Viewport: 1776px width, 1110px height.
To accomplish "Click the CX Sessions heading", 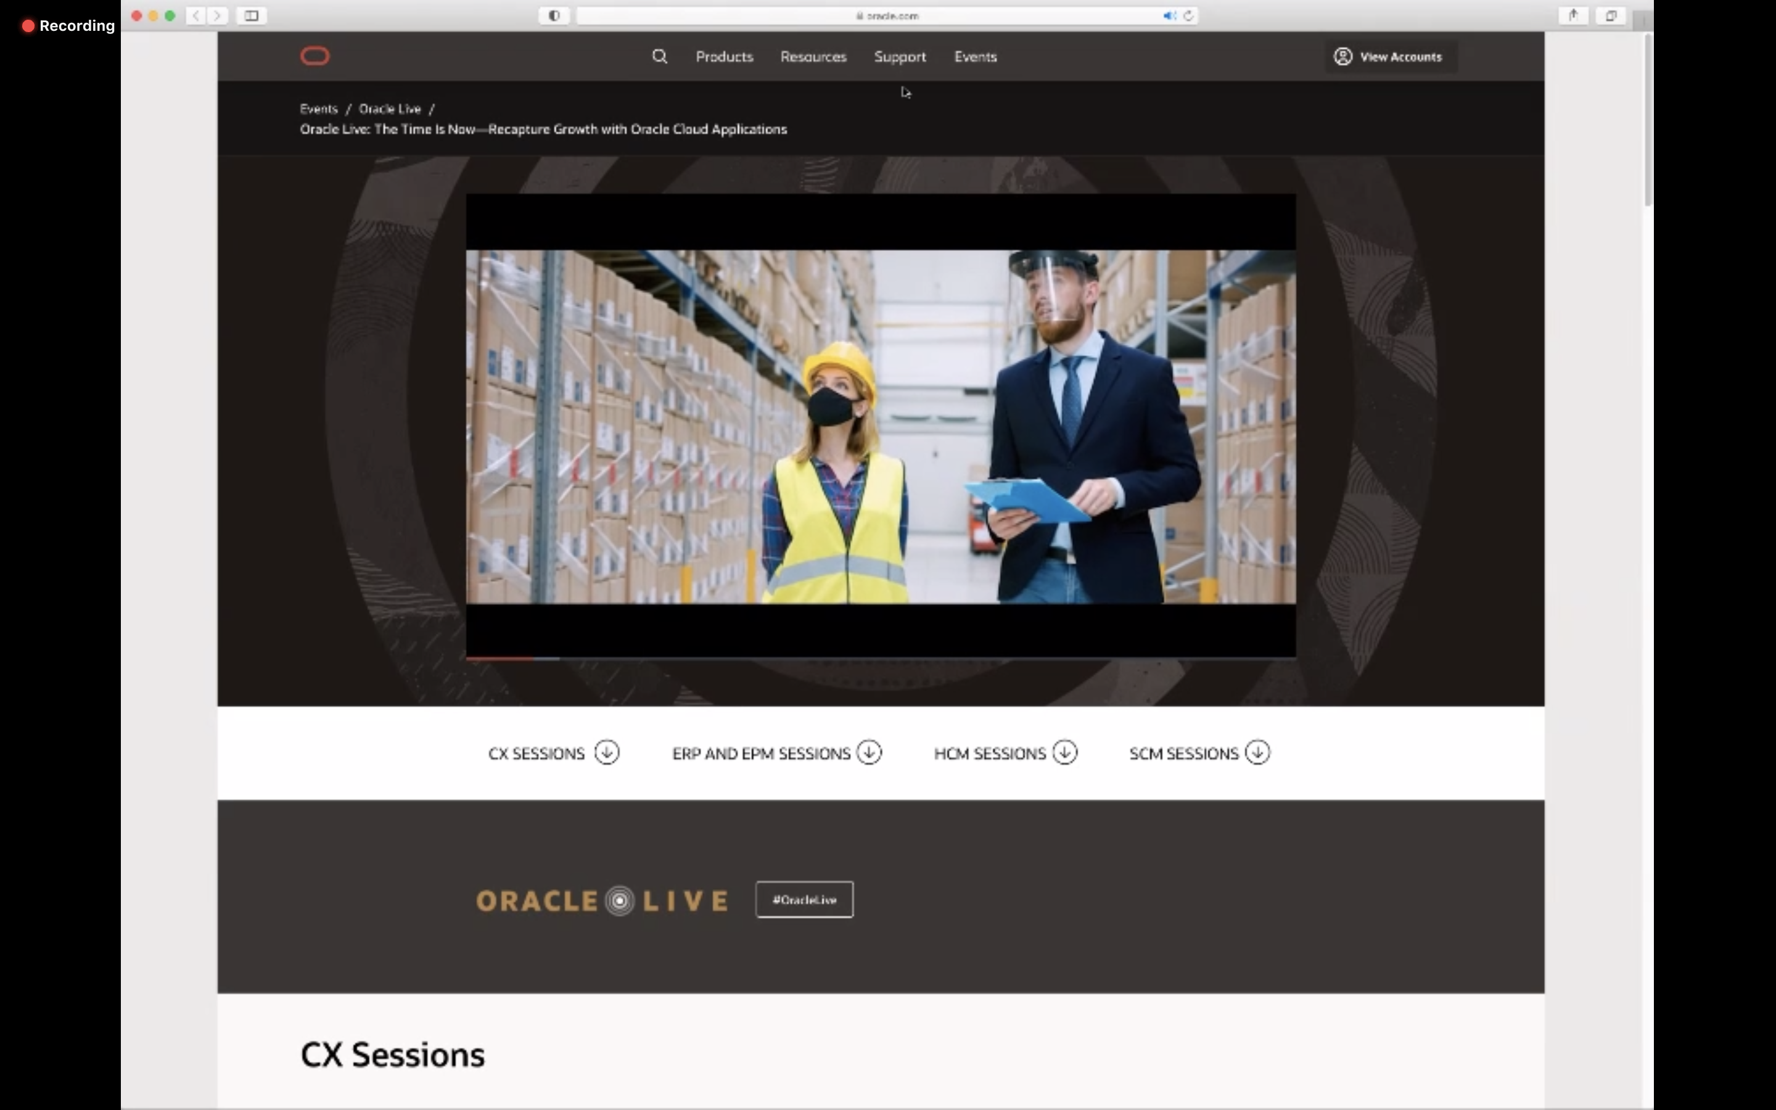I will (x=393, y=1055).
